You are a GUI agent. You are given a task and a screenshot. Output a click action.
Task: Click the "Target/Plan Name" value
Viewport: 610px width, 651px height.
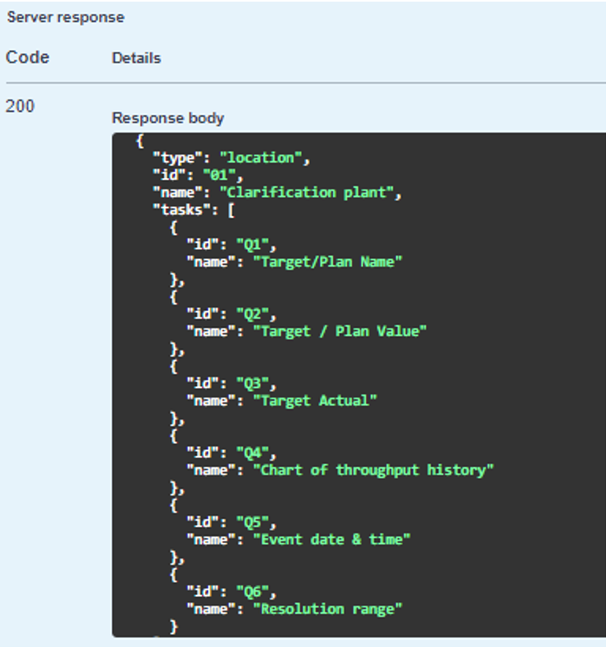click(x=328, y=262)
